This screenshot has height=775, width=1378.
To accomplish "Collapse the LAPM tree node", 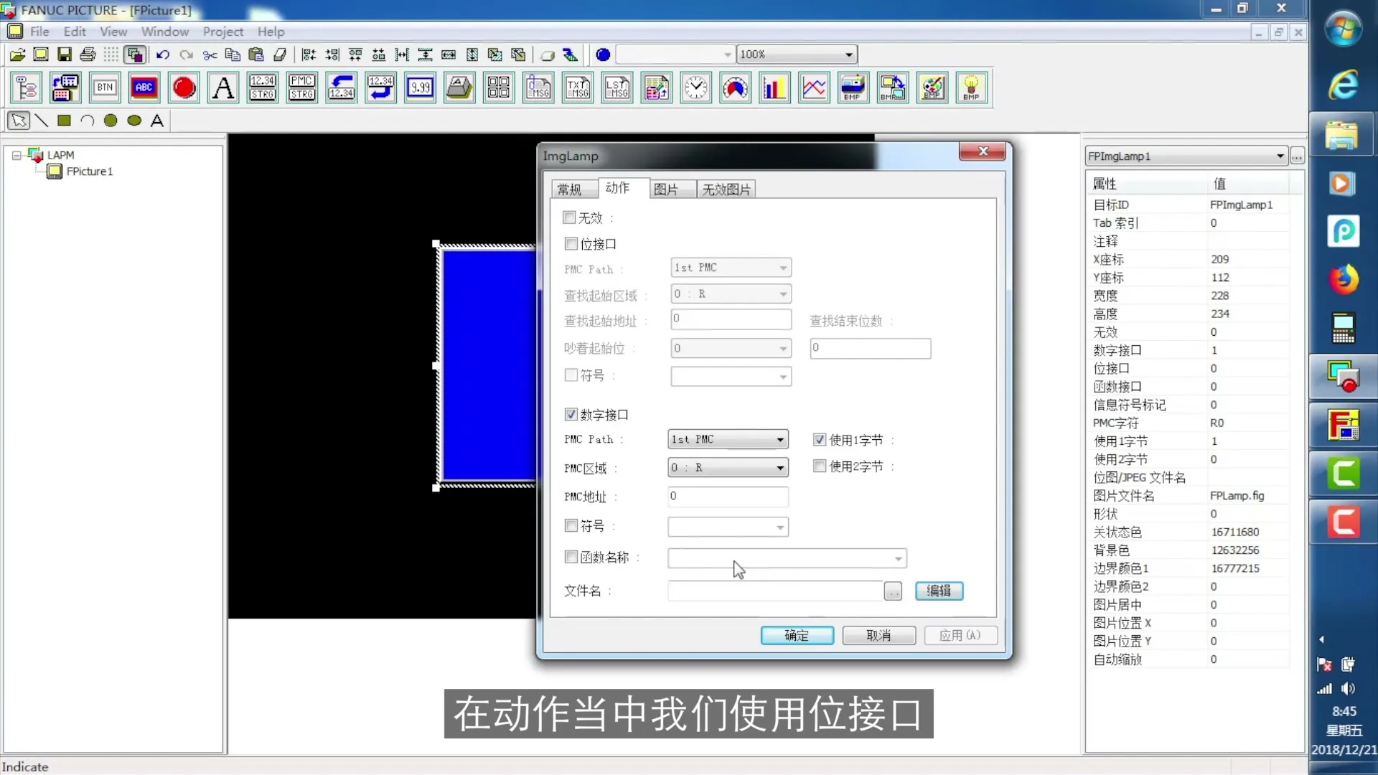I will (16, 155).
